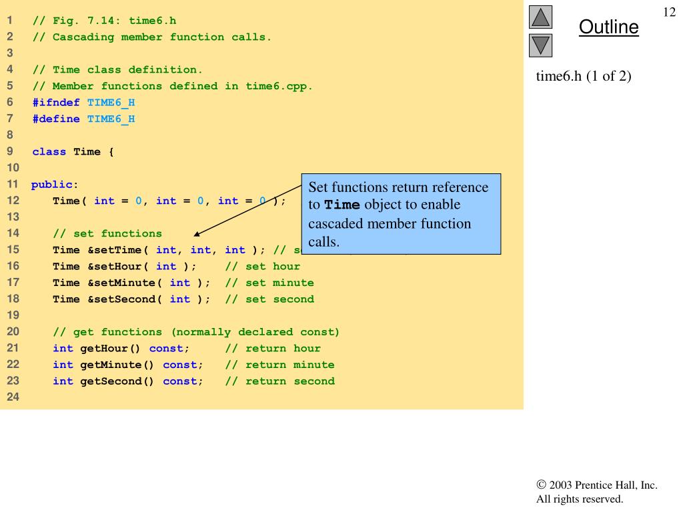Click the '&setSecond' declaration
Image resolution: width=683 pixels, height=512 pixels.
click(x=131, y=299)
